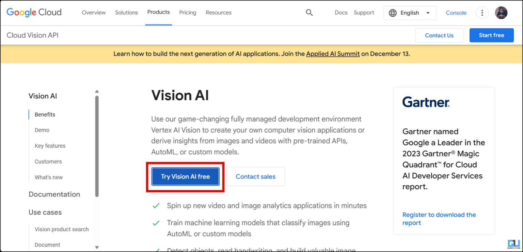Open the Applied AI Summit link

[x=333, y=54]
